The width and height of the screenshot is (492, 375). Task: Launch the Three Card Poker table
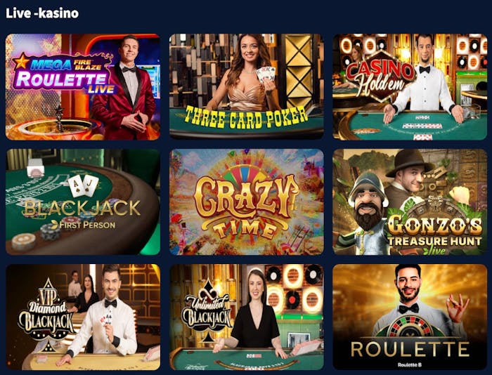[247, 87]
